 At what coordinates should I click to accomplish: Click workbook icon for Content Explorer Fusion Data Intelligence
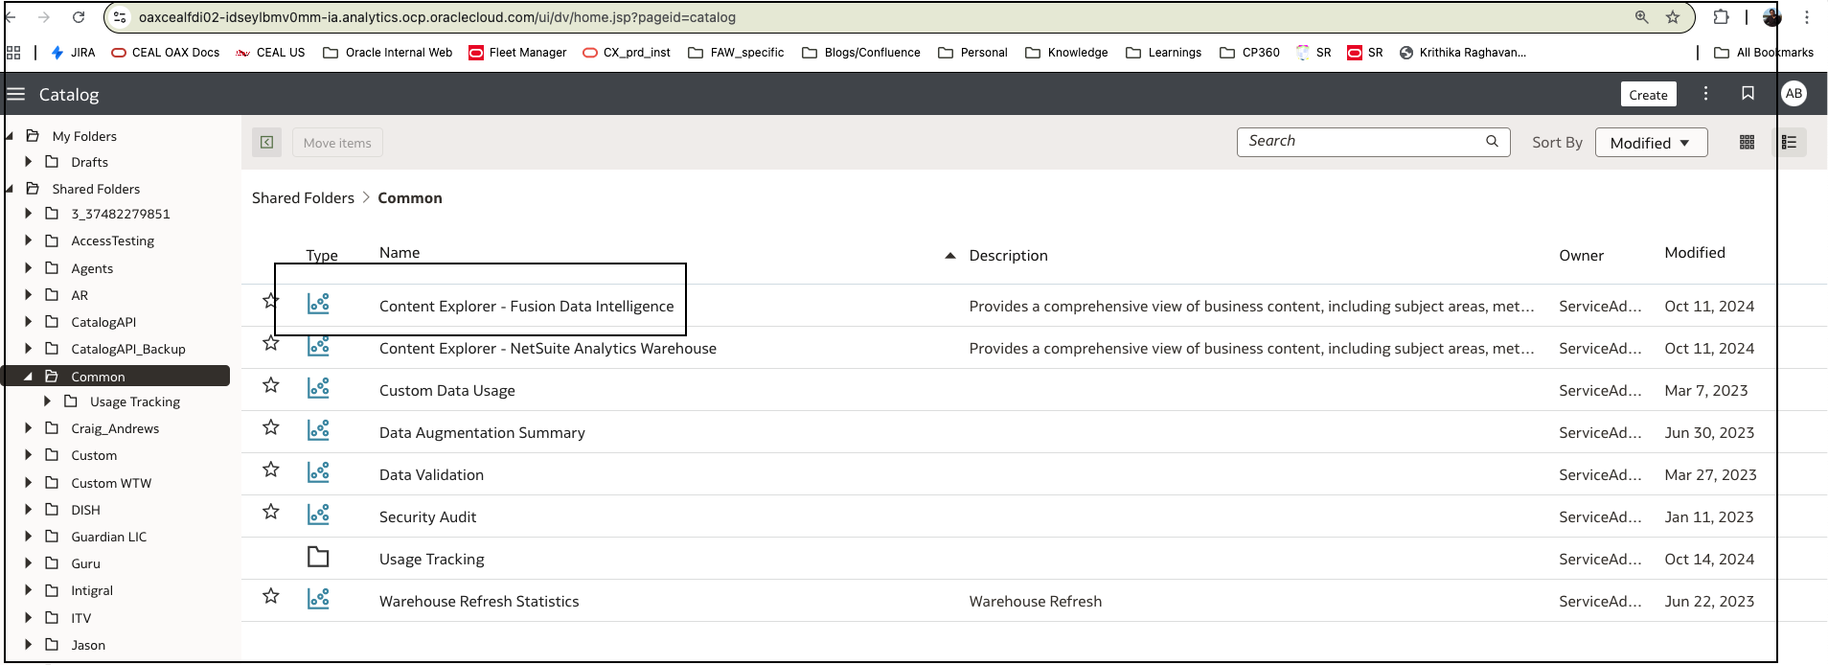318,304
